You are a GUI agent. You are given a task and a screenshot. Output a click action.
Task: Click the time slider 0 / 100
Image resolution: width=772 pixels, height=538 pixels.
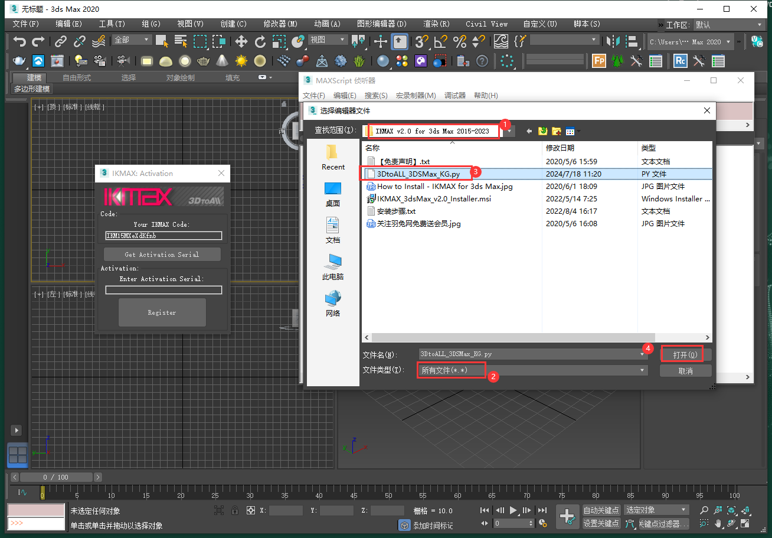(x=55, y=477)
